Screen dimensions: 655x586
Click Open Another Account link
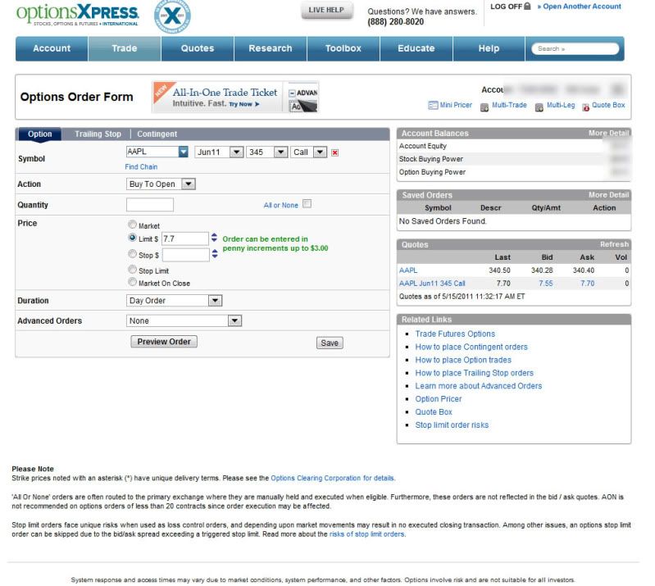(x=579, y=7)
